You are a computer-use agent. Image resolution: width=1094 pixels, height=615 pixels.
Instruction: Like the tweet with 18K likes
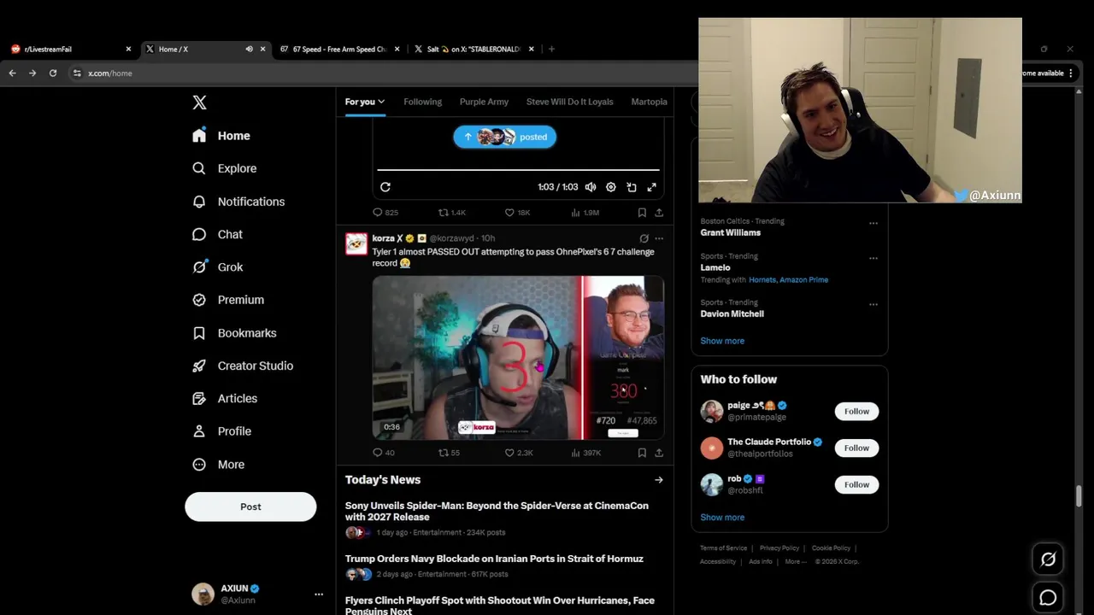[x=517, y=212]
